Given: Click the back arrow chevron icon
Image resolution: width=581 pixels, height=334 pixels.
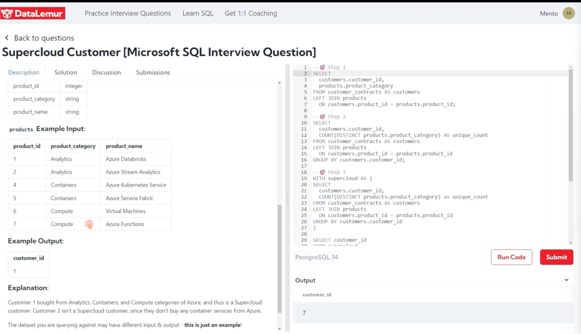Looking at the screenshot, I should [7, 38].
